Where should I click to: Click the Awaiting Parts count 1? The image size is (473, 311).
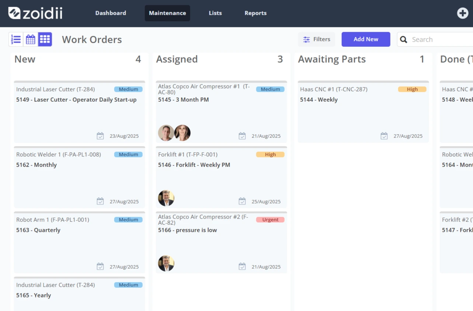[422, 59]
